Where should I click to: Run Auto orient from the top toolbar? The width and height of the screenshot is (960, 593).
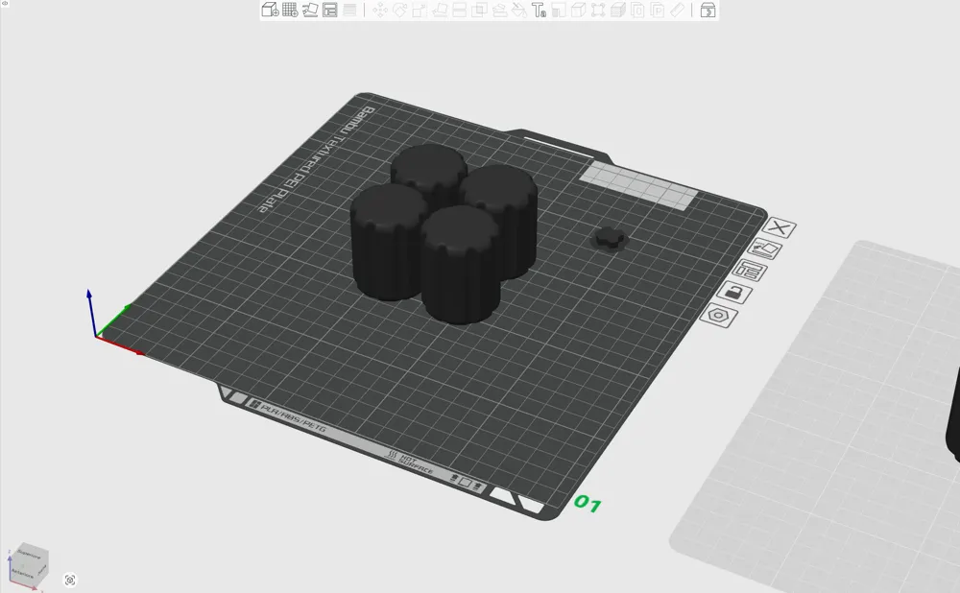click(310, 10)
